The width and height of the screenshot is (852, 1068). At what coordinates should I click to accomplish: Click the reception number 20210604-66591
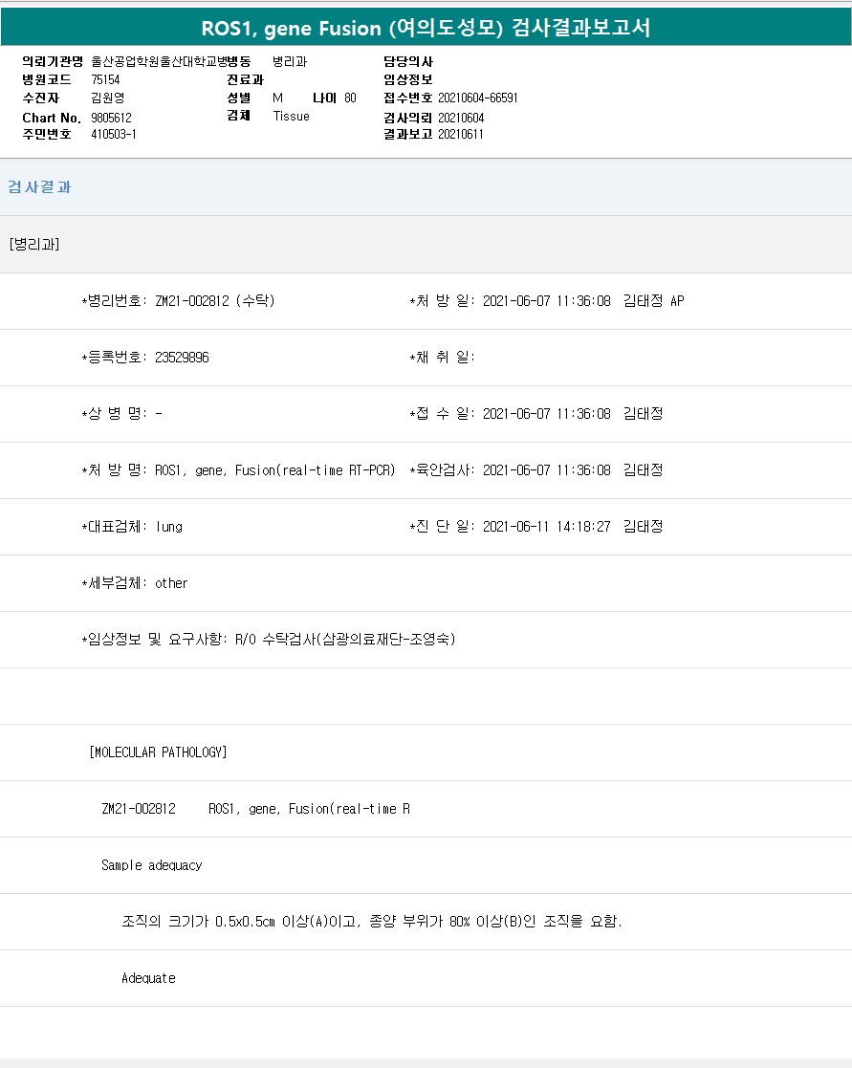(478, 98)
